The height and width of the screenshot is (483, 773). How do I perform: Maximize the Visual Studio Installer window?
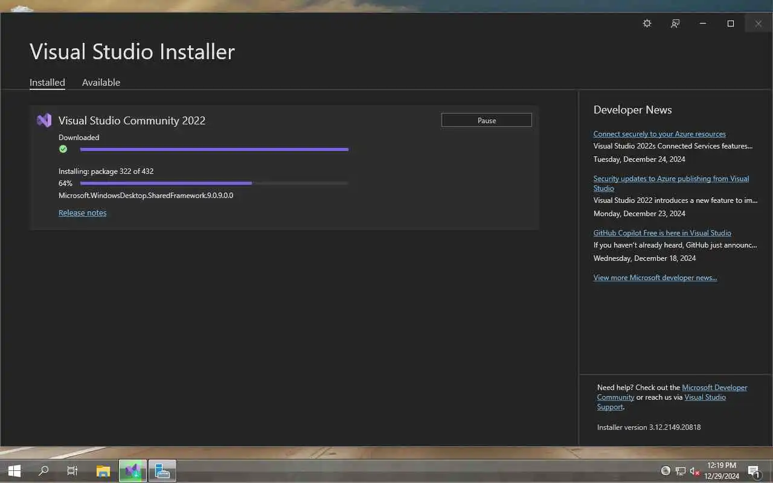pos(731,24)
